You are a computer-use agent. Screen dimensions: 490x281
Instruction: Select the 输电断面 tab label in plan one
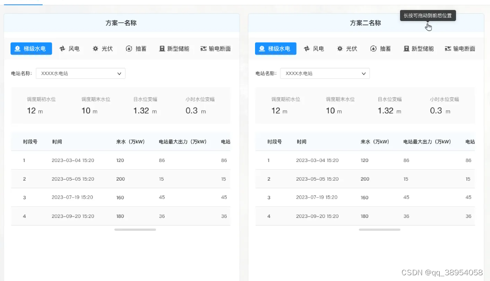tap(220, 49)
